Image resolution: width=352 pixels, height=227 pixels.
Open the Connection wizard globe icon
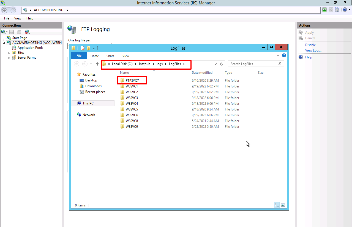[4, 32]
